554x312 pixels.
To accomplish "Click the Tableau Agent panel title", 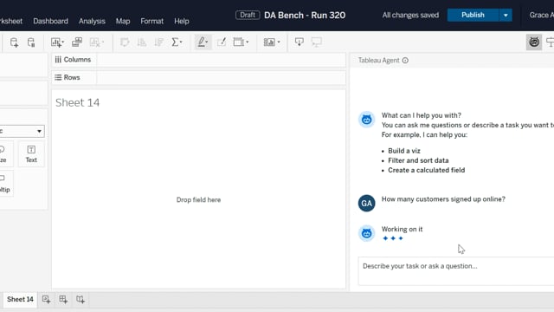I will (379, 61).
